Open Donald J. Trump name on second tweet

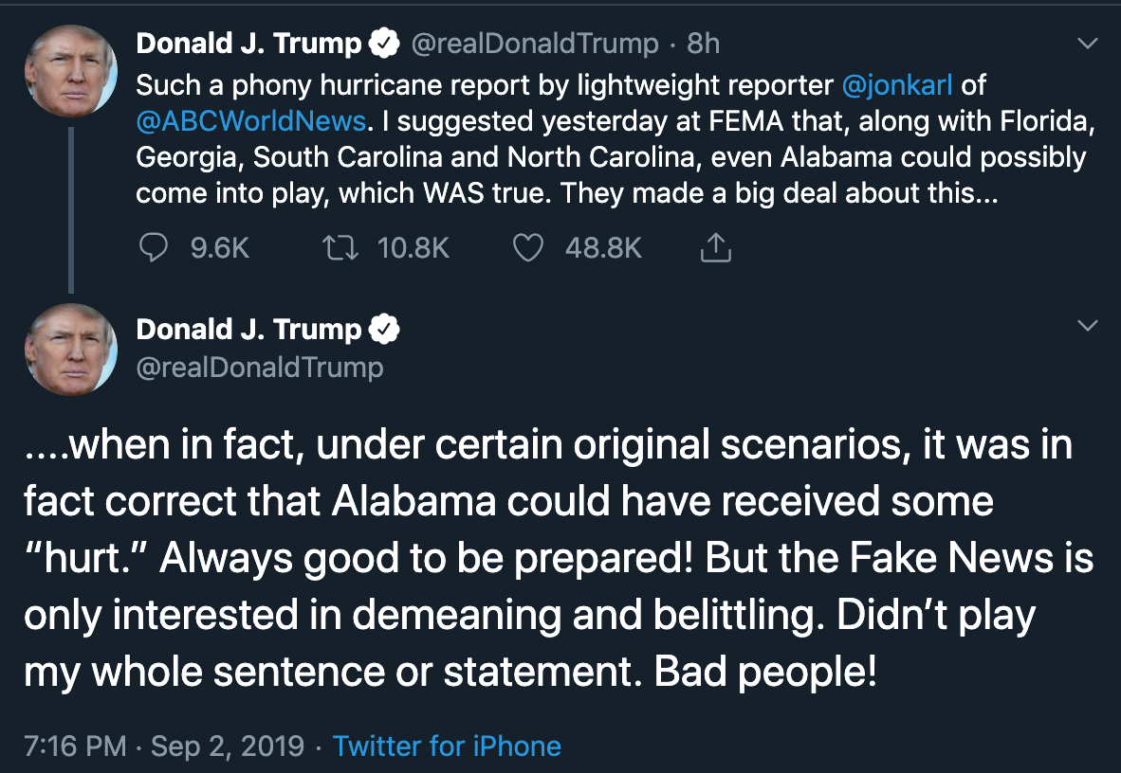(x=248, y=329)
